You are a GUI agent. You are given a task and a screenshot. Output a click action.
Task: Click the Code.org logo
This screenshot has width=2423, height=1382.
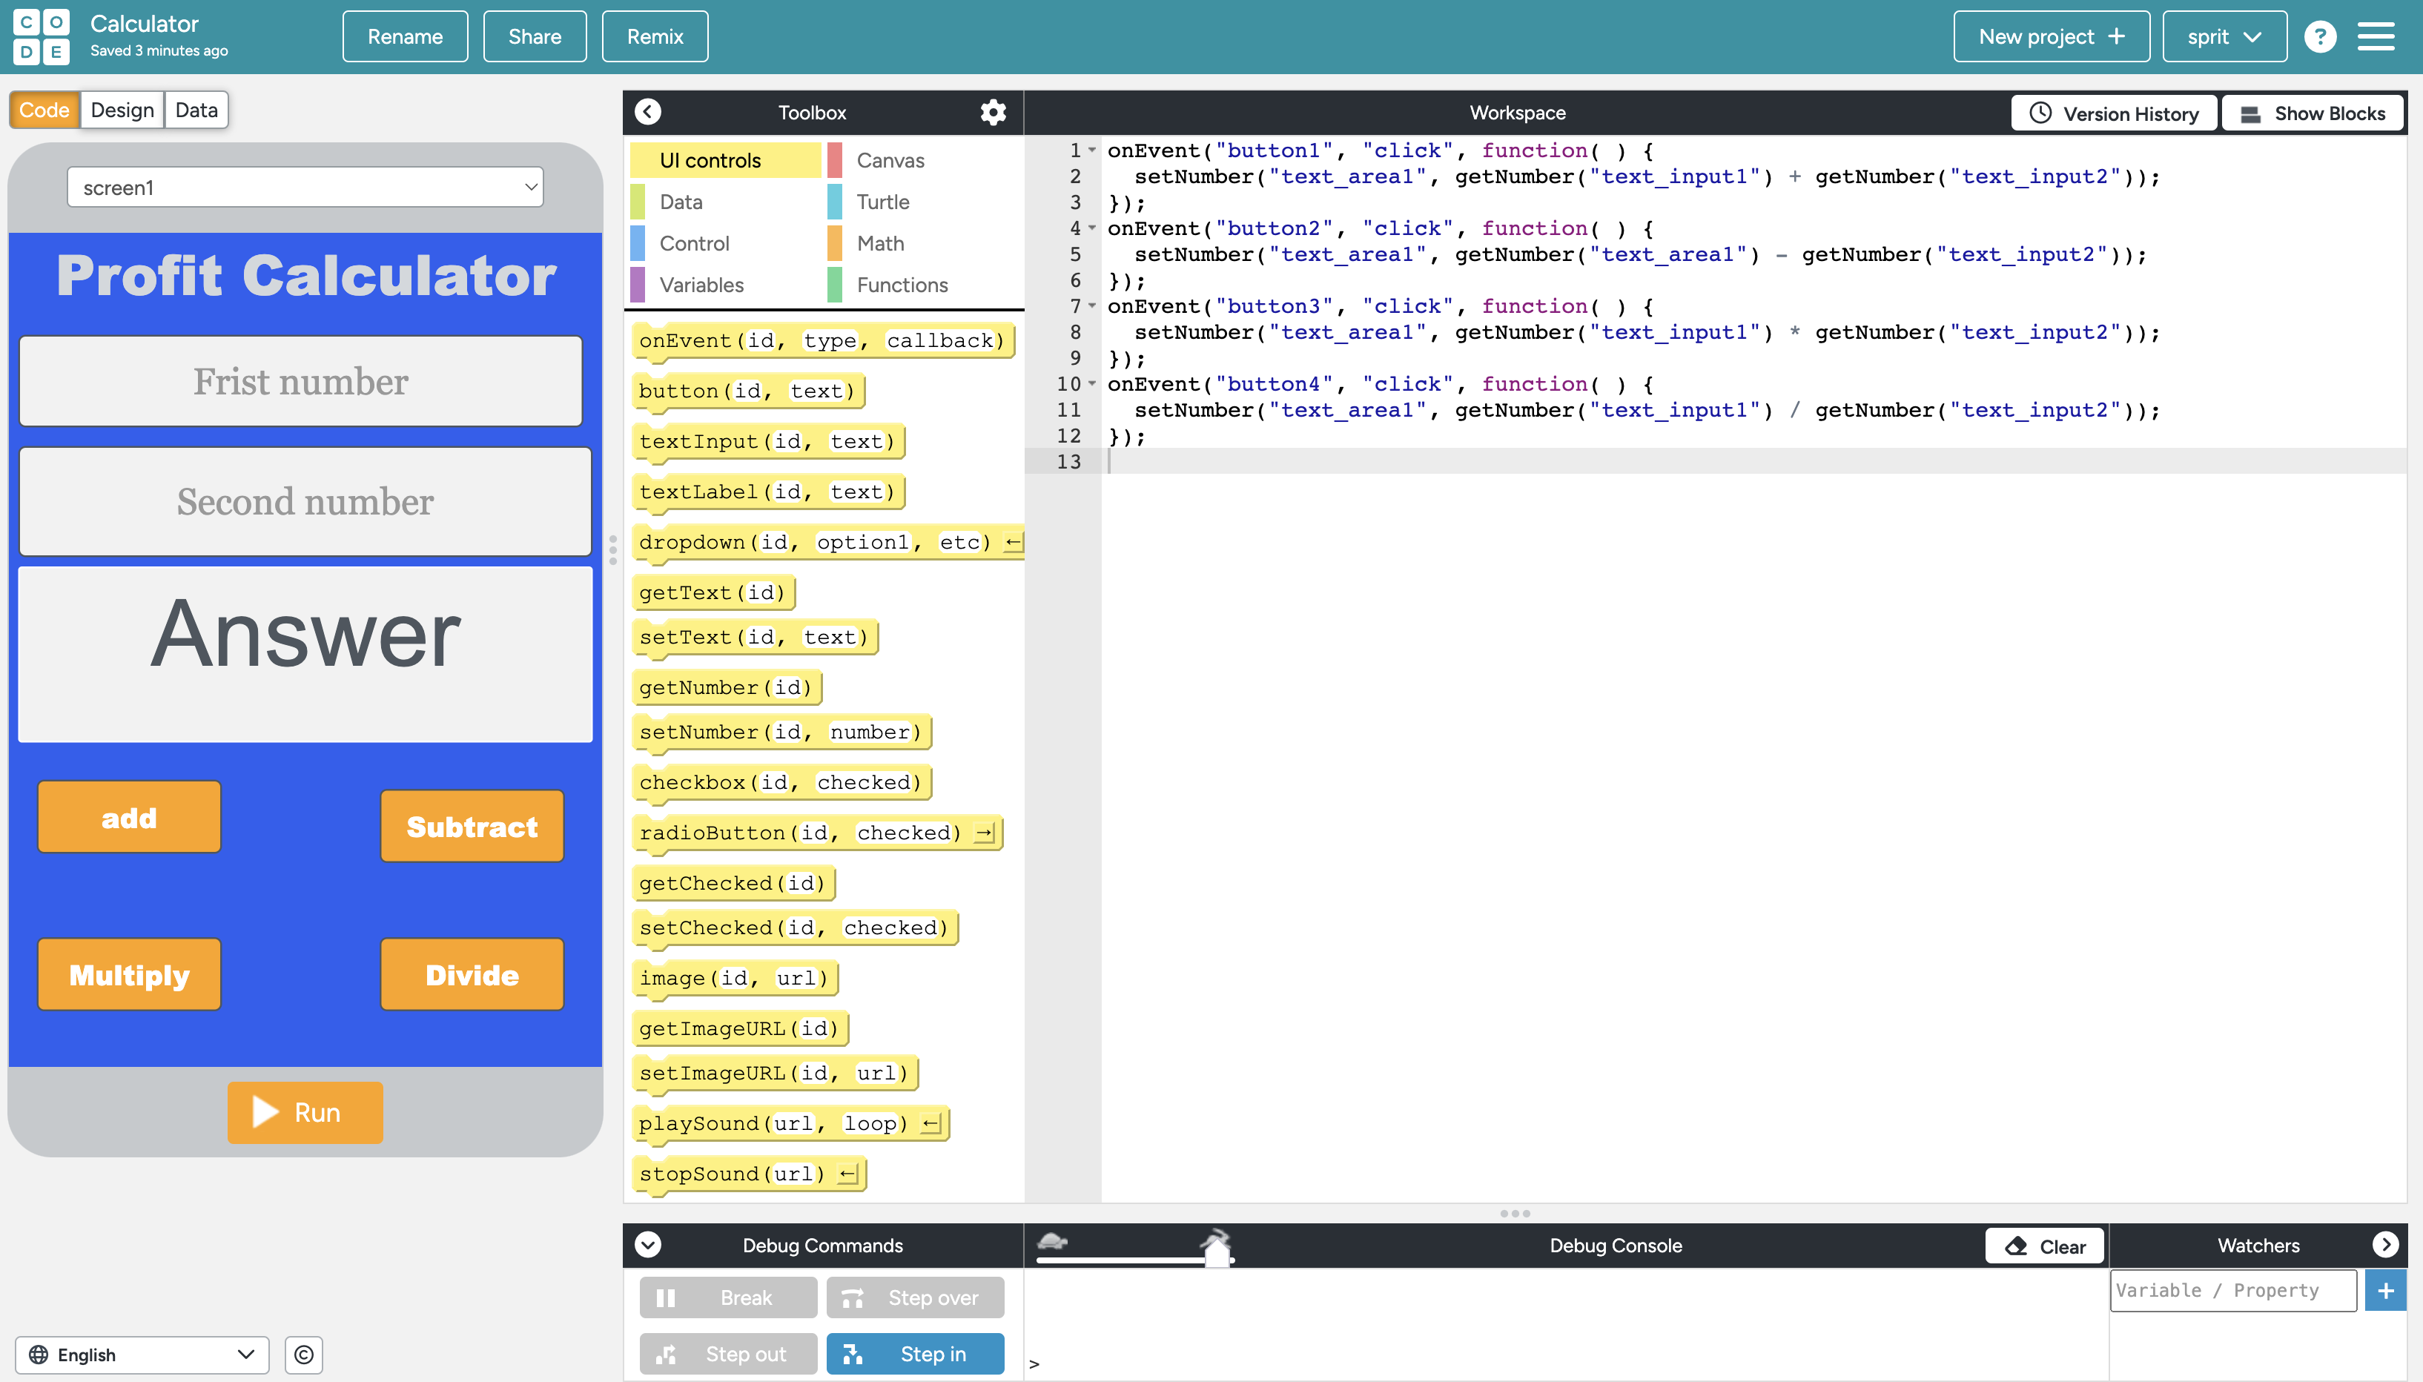coord(41,37)
